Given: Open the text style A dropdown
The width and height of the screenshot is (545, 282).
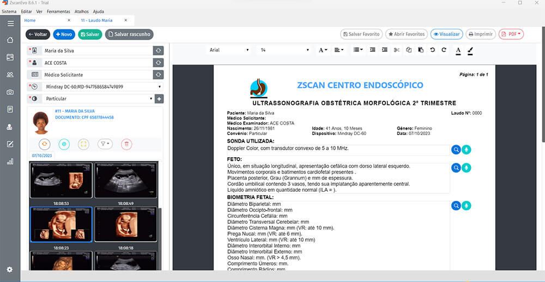Looking at the screenshot, I should (x=323, y=50).
